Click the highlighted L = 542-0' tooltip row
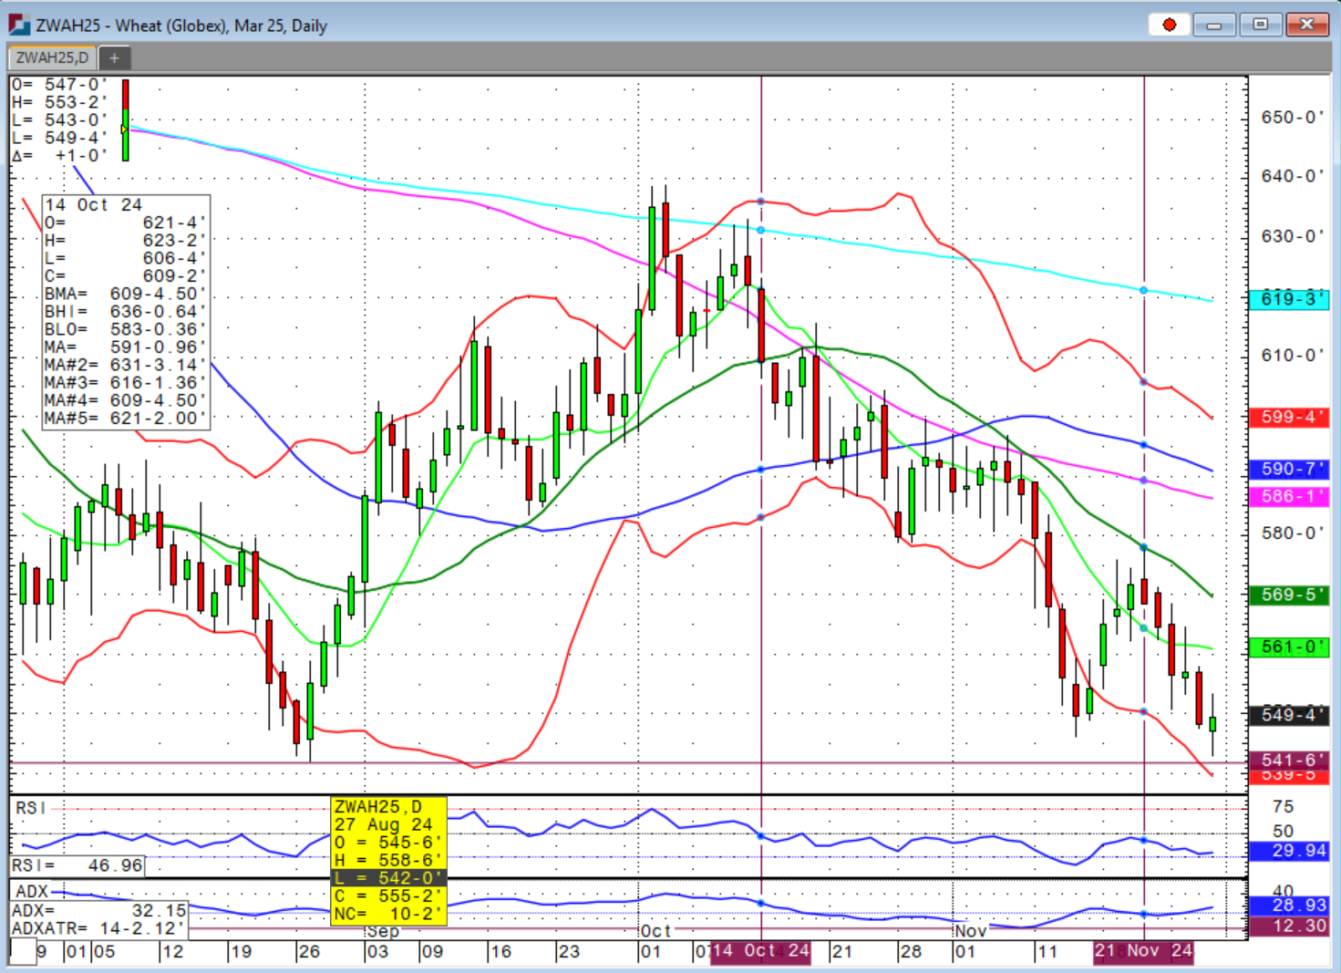This screenshot has width=1341, height=973. click(x=388, y=878)
